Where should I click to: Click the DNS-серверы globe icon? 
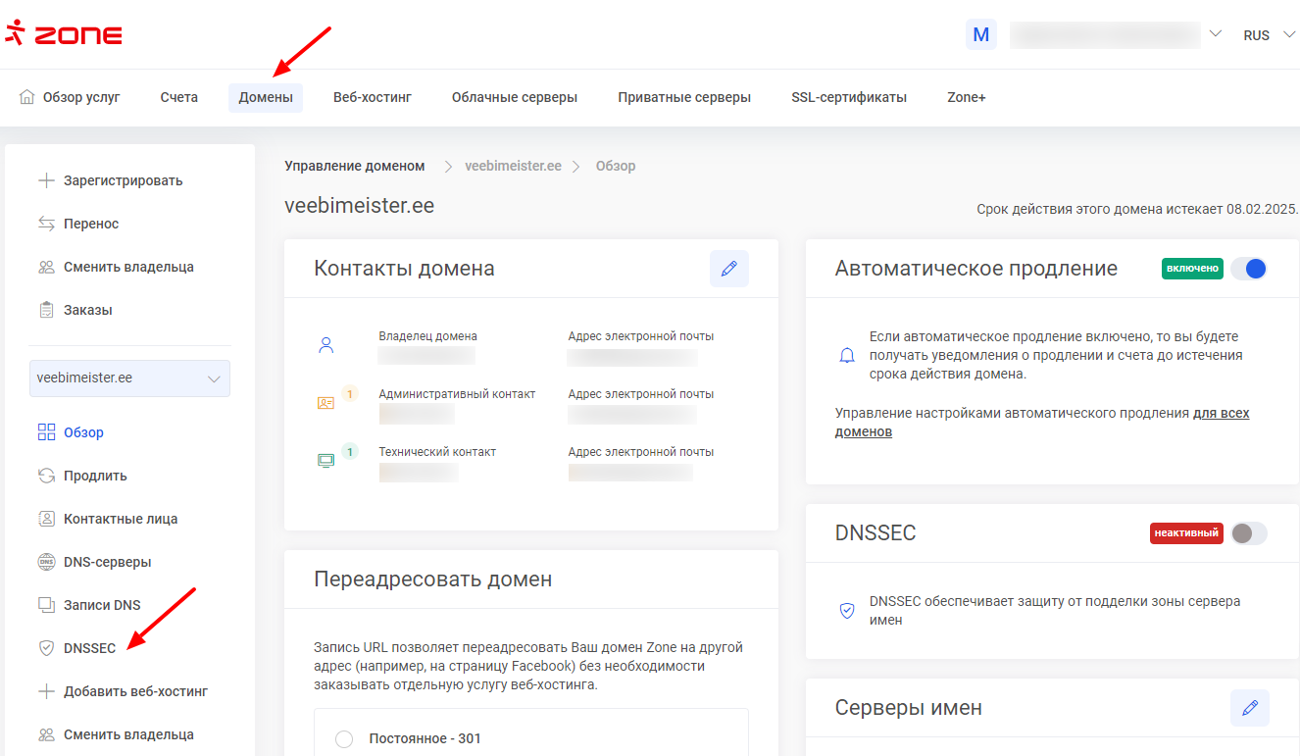46,562
